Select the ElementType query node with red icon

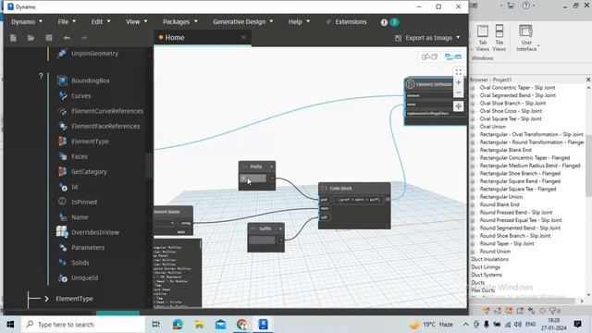(90, 142)
